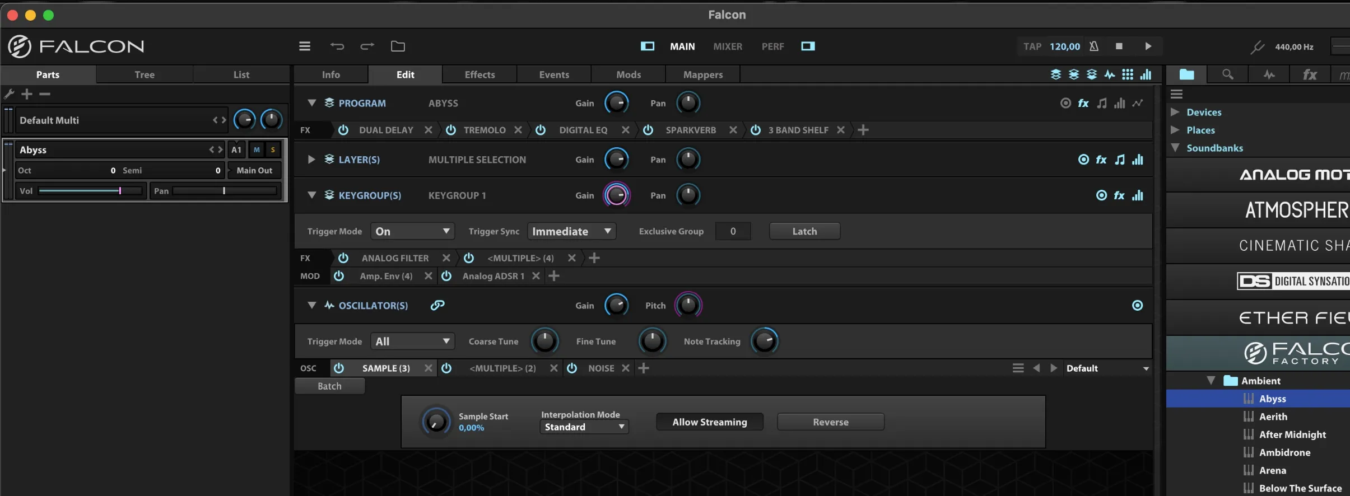The width and height of the screenshot is (1350, 496).
Task: Click the metronome icon next to tempo
Action: coord(1093,46)
